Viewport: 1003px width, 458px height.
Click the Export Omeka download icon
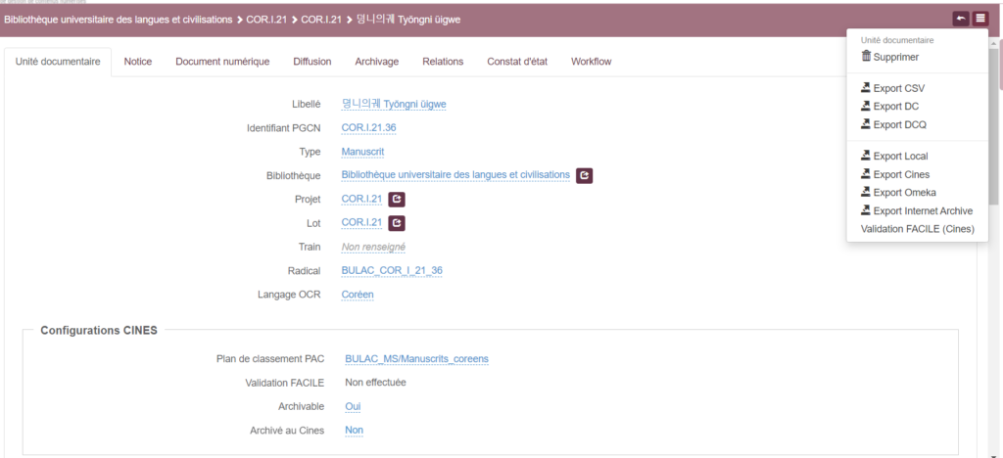(866, 192)
